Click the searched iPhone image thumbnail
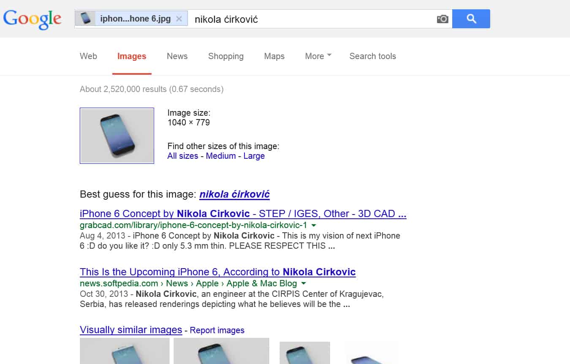Screen dimensions: 570x364 click(117, 136)
